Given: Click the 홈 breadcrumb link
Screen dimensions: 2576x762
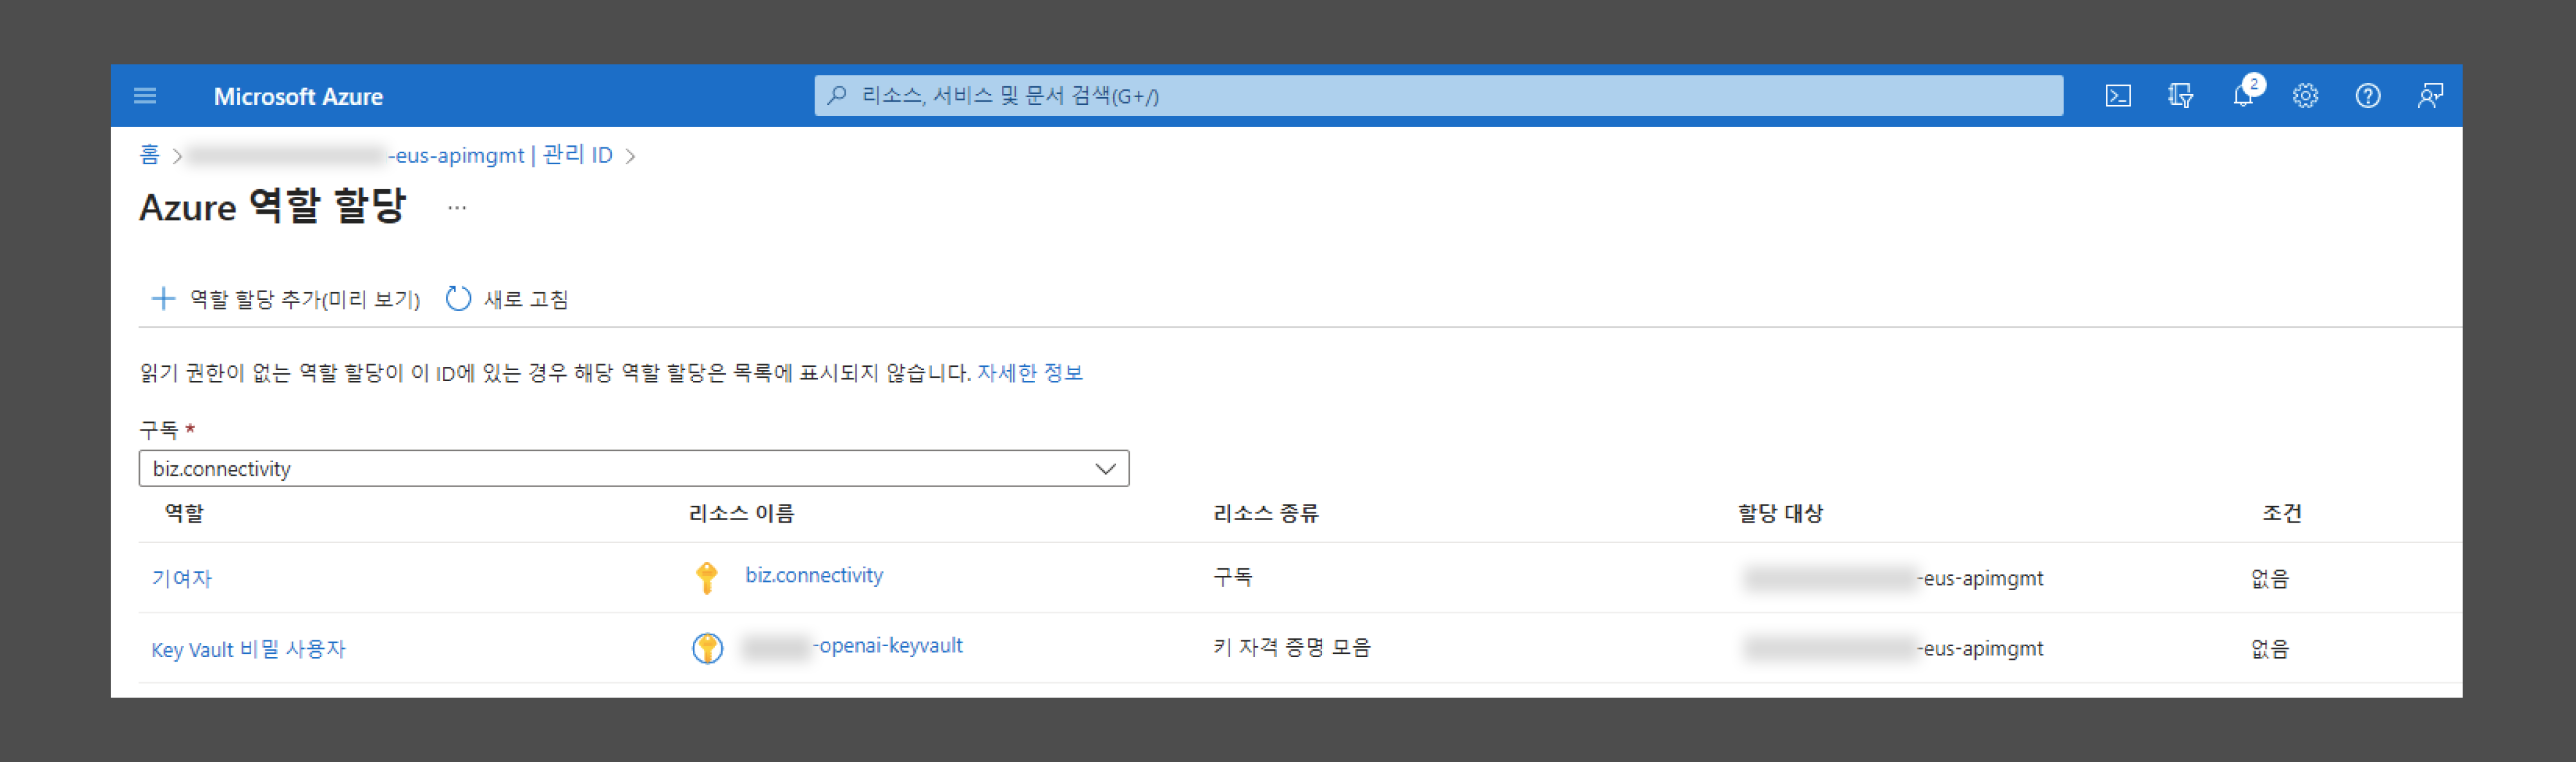Looking at the screenshot, I should click(x=150, y=154).
